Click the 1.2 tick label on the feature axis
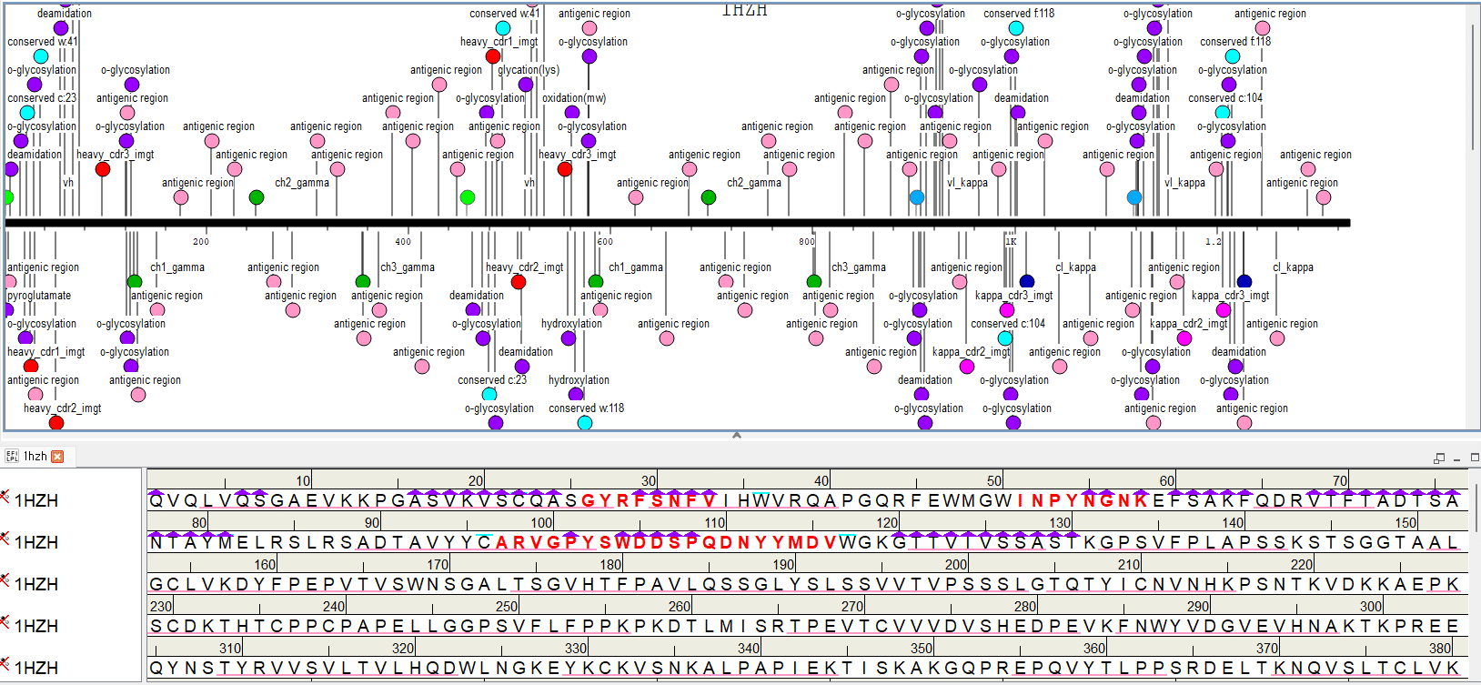 point(1214,241)
